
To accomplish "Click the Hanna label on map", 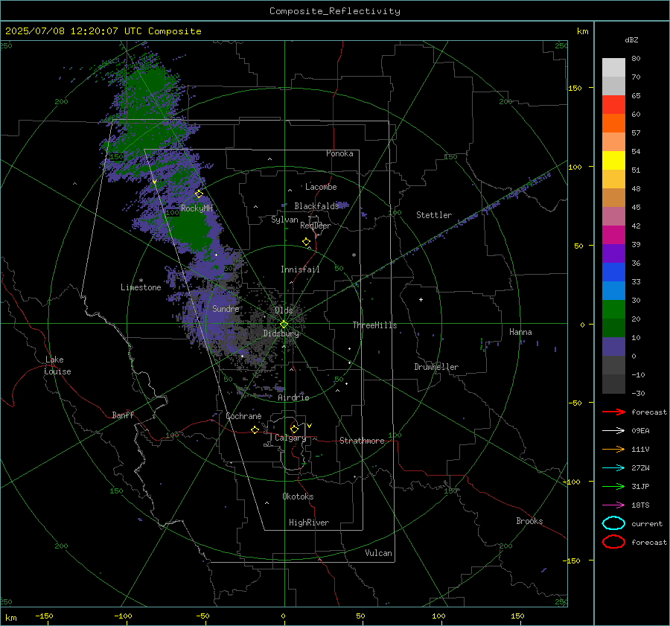I will 520,332.
